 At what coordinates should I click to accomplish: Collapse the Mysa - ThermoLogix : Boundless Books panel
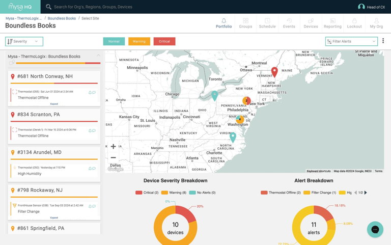click(98, 56)
